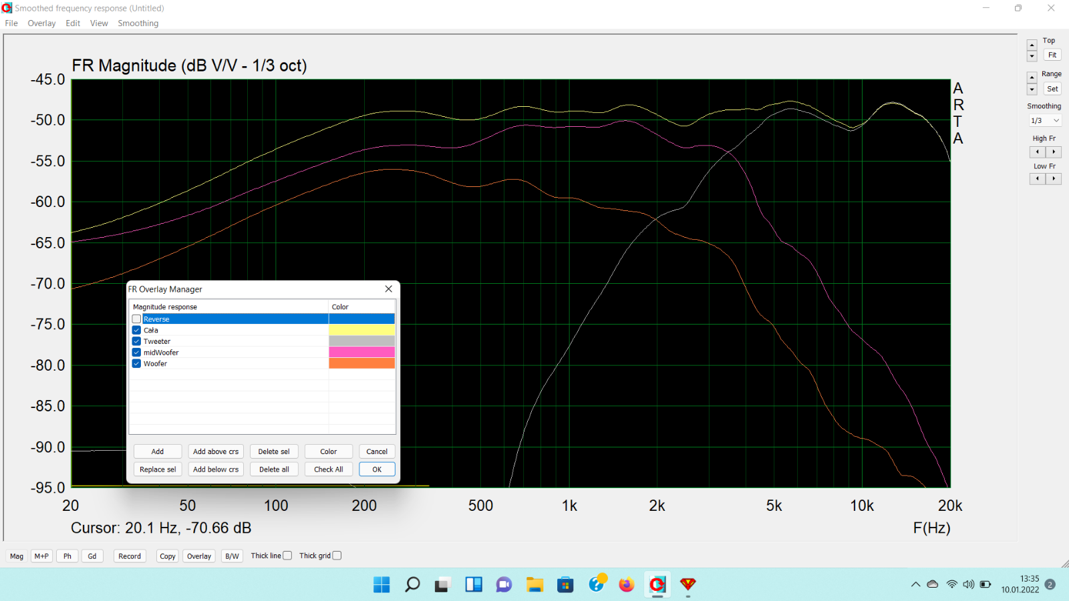Click Add below crs button
The height and width of the screenshot is (601, 1069).
click(x=216, y=469)
